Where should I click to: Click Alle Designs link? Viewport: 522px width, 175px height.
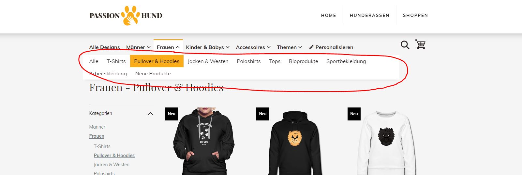click(105, 47)
